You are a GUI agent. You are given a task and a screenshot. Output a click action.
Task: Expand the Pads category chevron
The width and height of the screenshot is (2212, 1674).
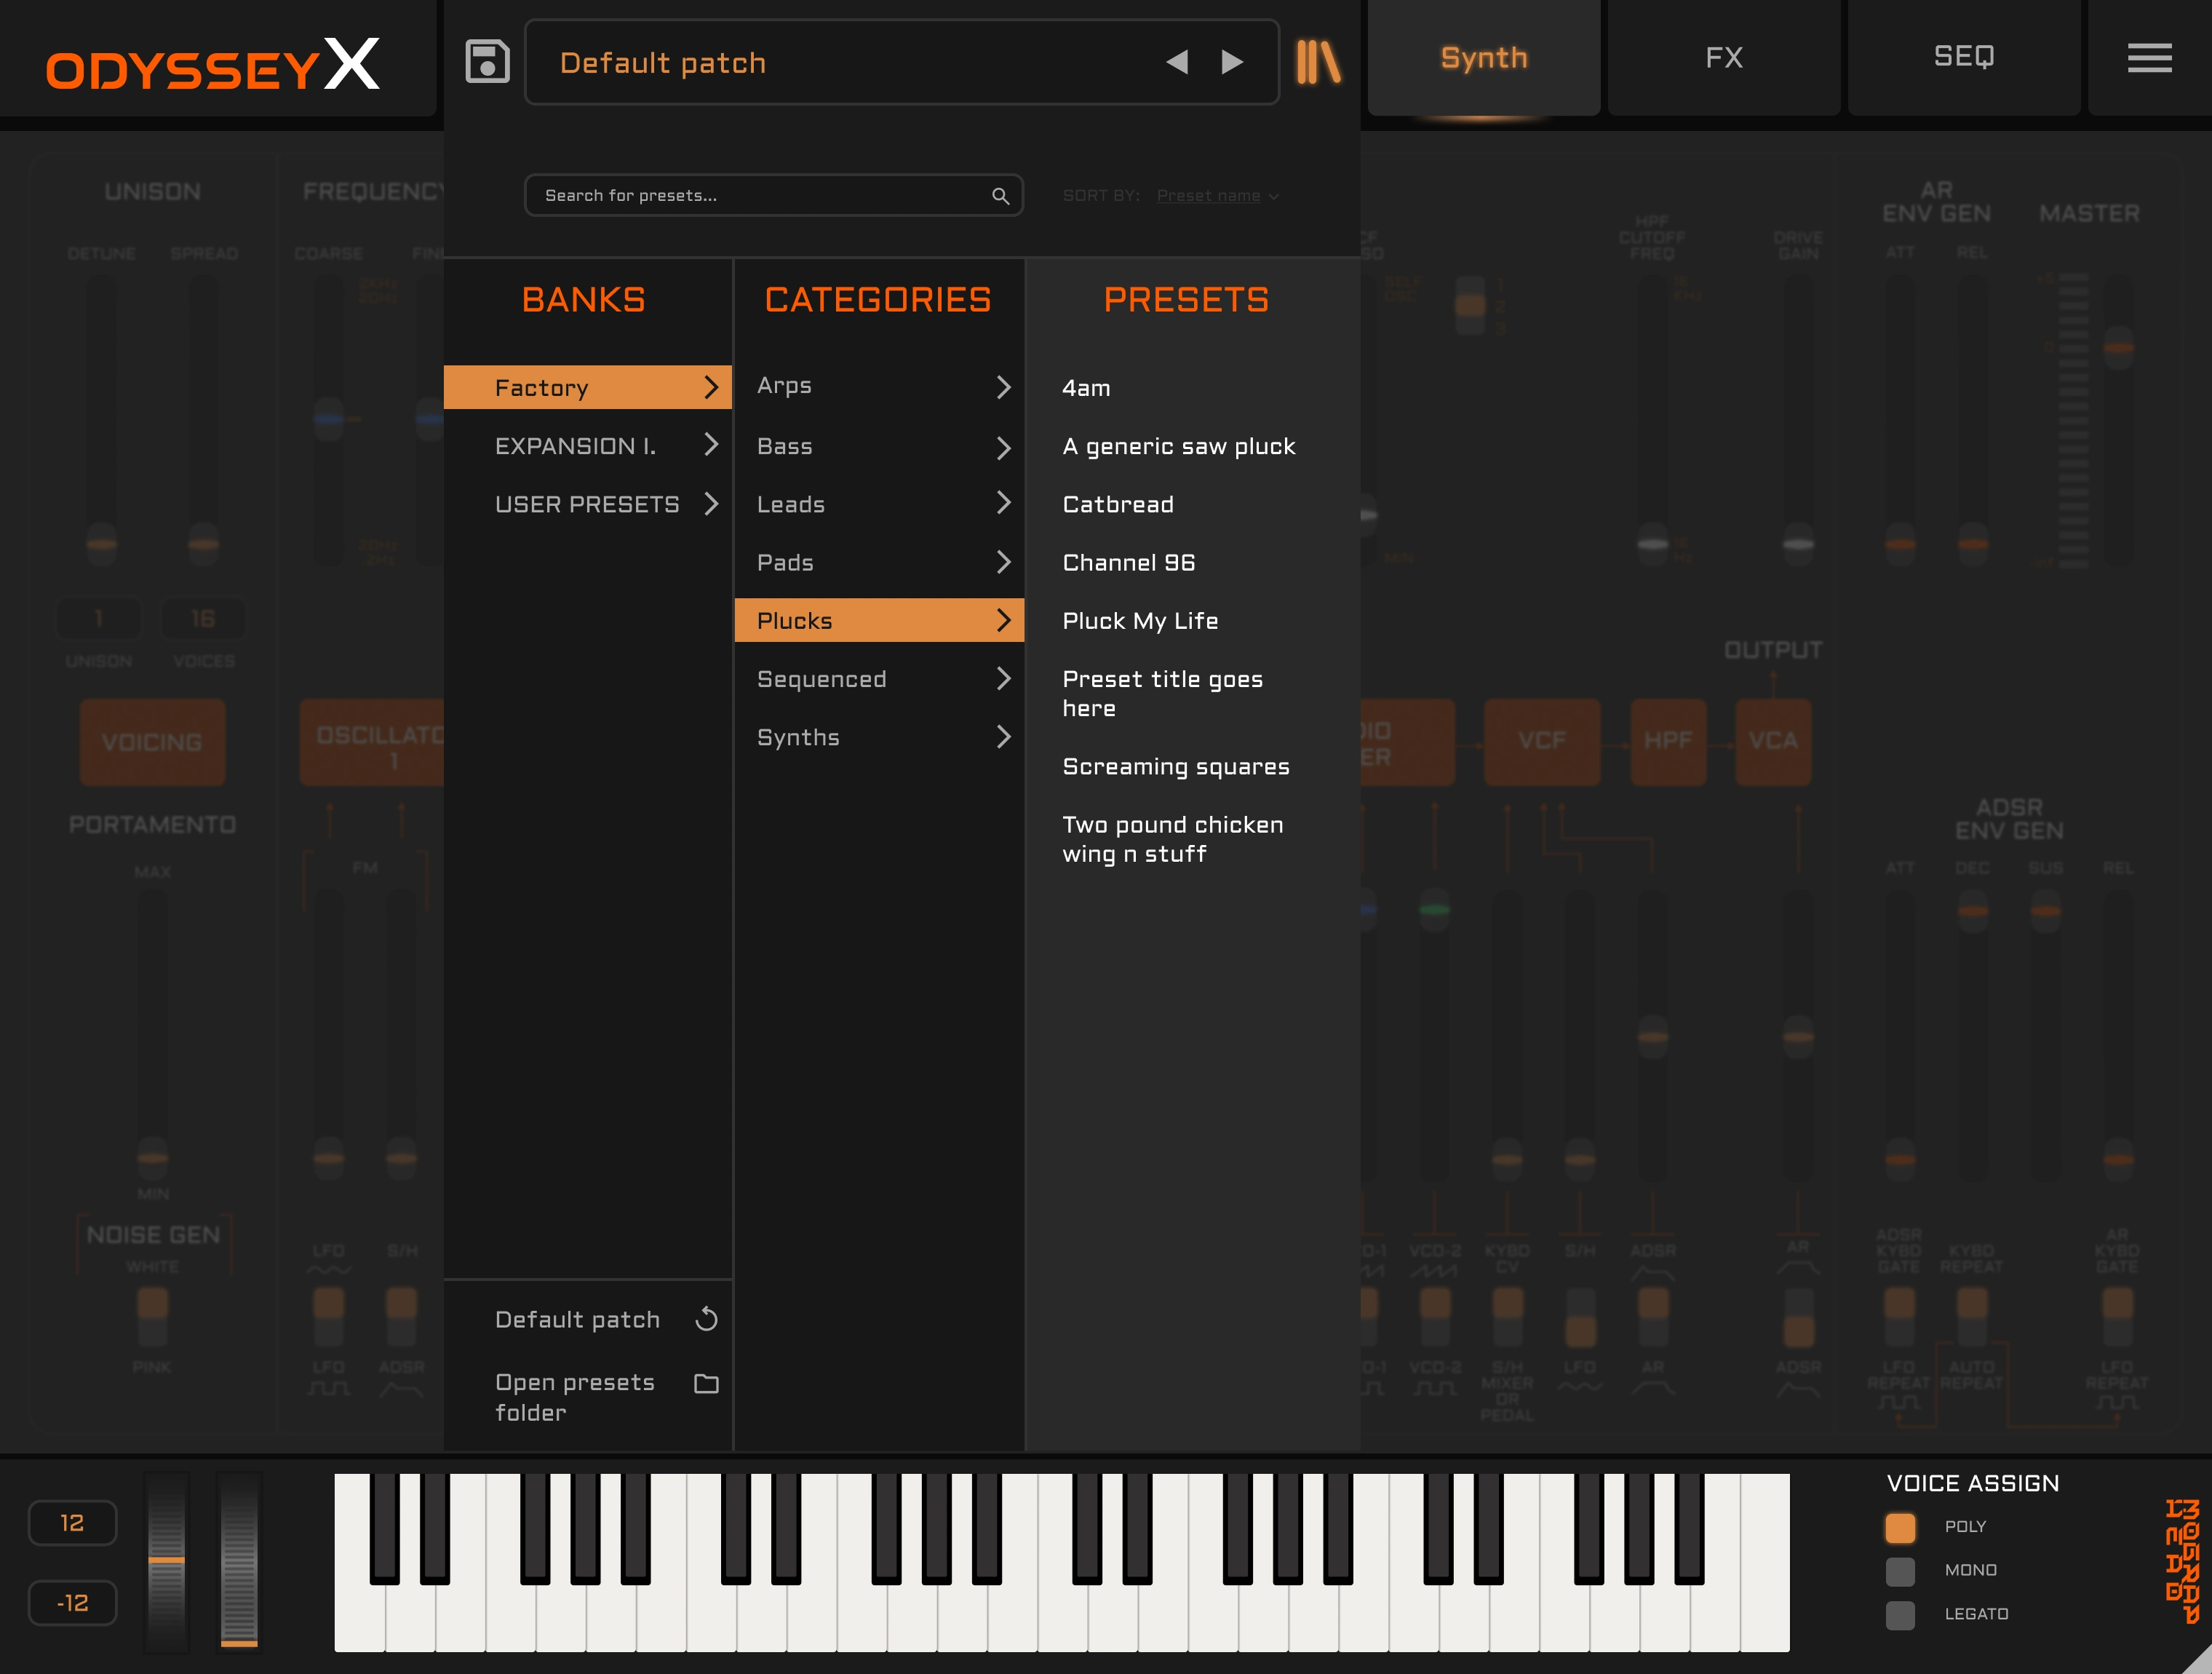click(1003, 562)
